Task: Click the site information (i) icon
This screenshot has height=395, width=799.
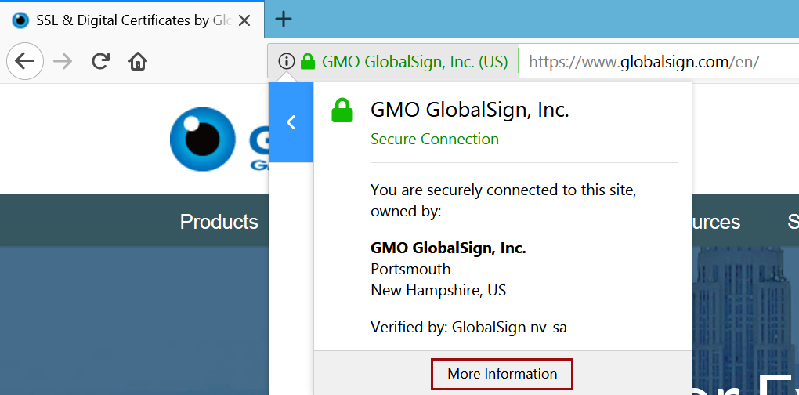Action: 286,61
